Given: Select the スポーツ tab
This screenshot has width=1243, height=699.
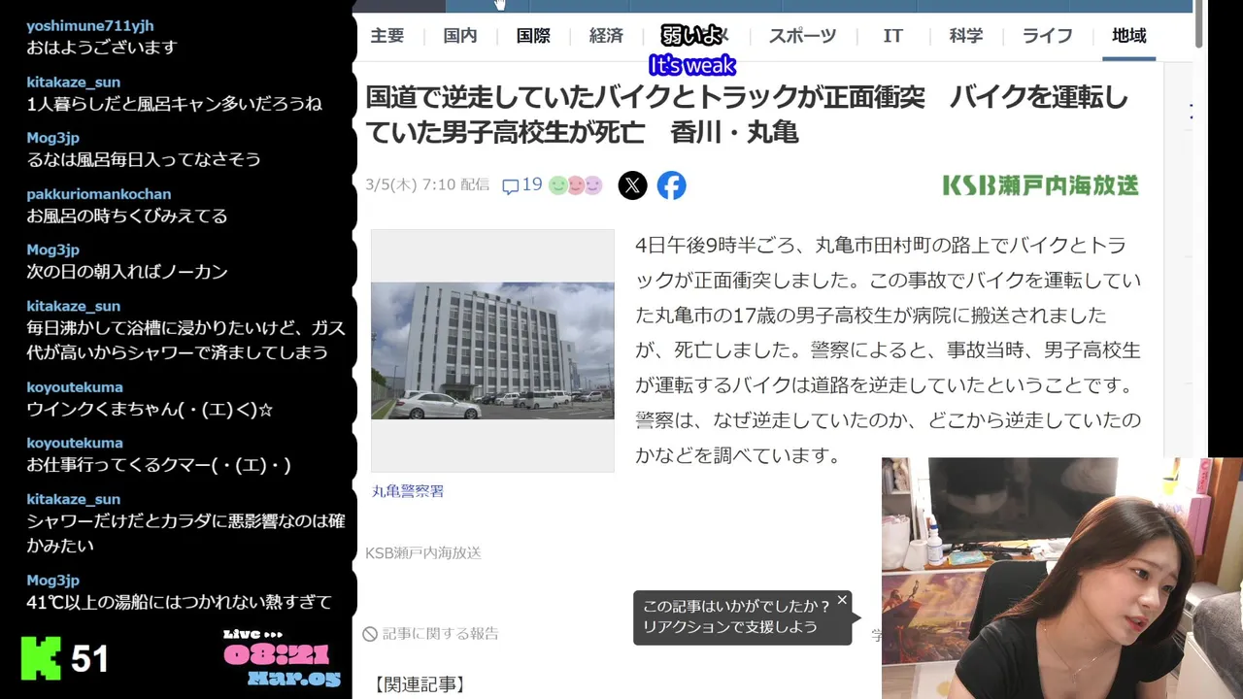Looking at the screenshot, I should 802,36.
